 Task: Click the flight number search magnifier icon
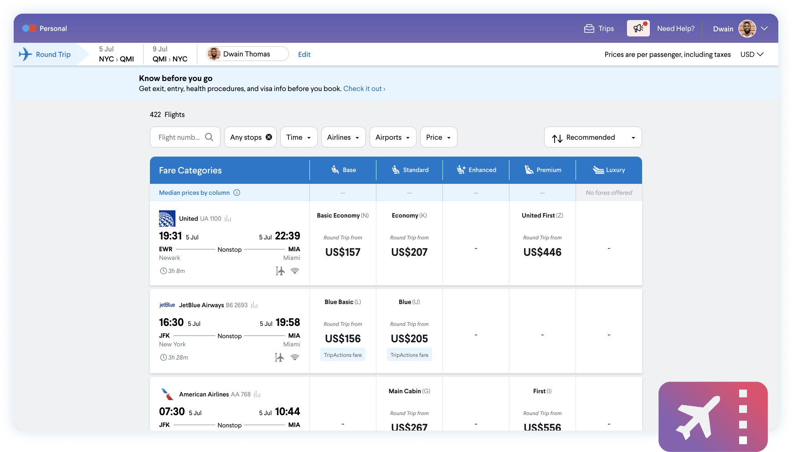(209, 137)
